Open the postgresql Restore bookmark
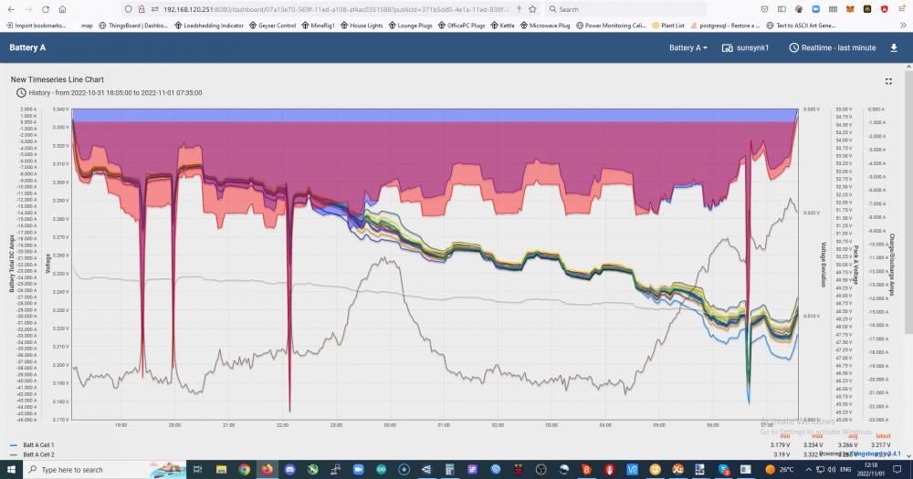Viewport: 913px width, 479px height. (724, 26)
